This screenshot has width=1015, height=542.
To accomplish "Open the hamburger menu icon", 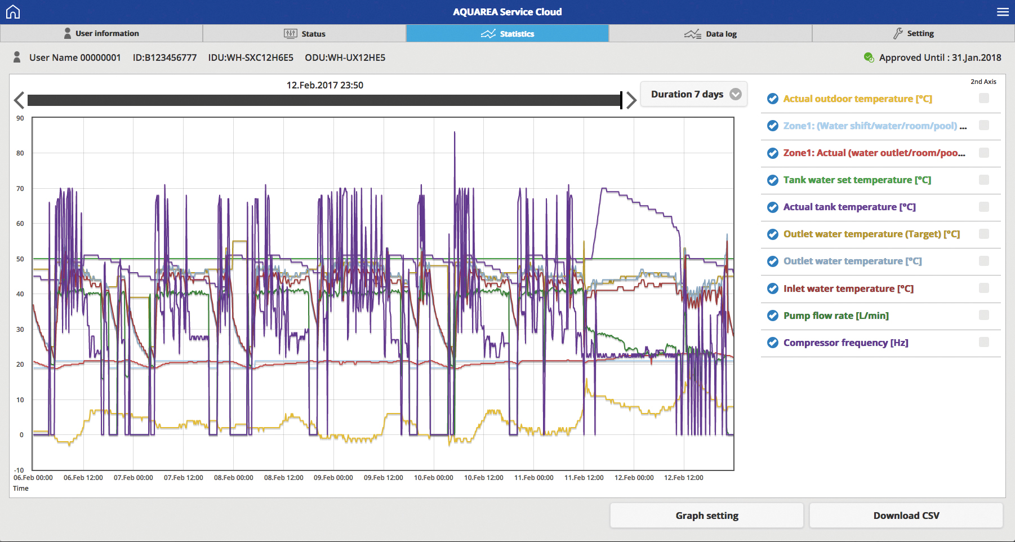I will [x=1003, y=12].
